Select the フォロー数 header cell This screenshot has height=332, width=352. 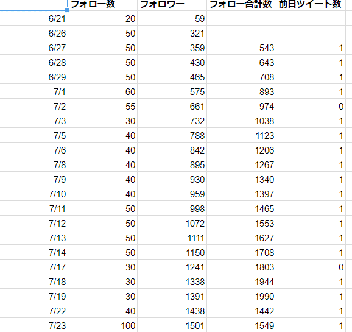pos(102,5)
